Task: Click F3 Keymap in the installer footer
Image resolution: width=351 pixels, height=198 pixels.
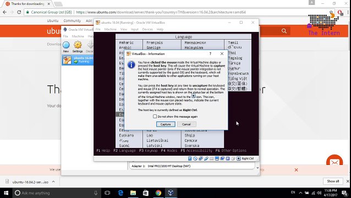Action: (149, 151)
